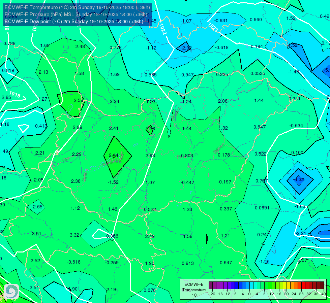Click the -0.634 dew point value
The height and width of the screenshot is (303, 330).
[x=296, y=126]
